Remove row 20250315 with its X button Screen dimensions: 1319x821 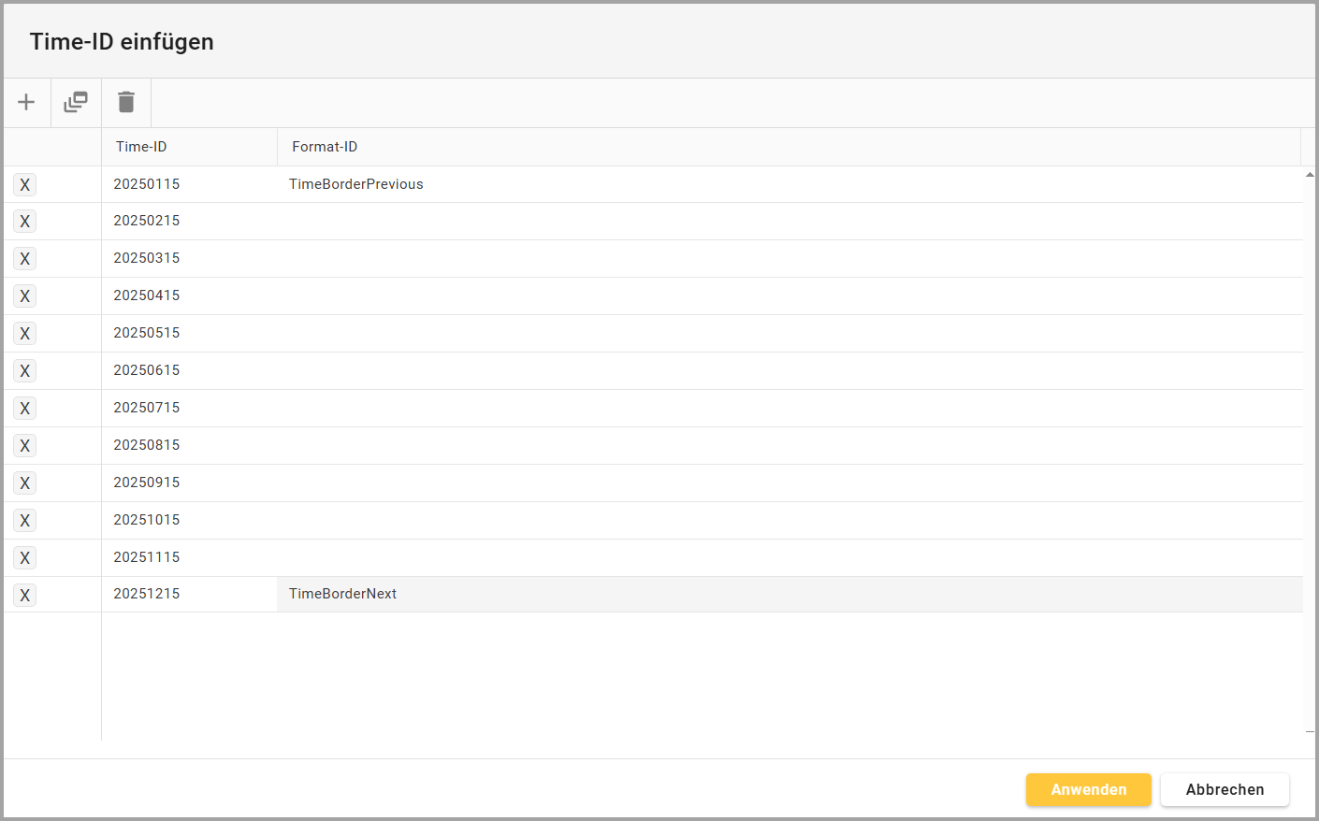[25, 259]
